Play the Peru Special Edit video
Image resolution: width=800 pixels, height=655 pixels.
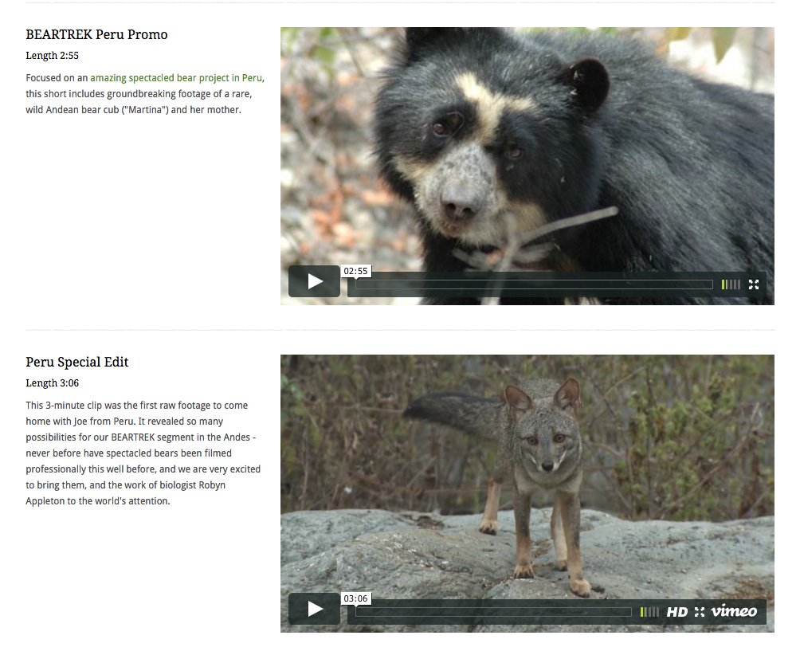coord(314,609)
